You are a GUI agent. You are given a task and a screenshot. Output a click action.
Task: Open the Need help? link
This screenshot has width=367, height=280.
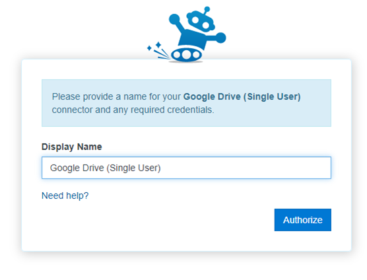click(x=65, y=195)
